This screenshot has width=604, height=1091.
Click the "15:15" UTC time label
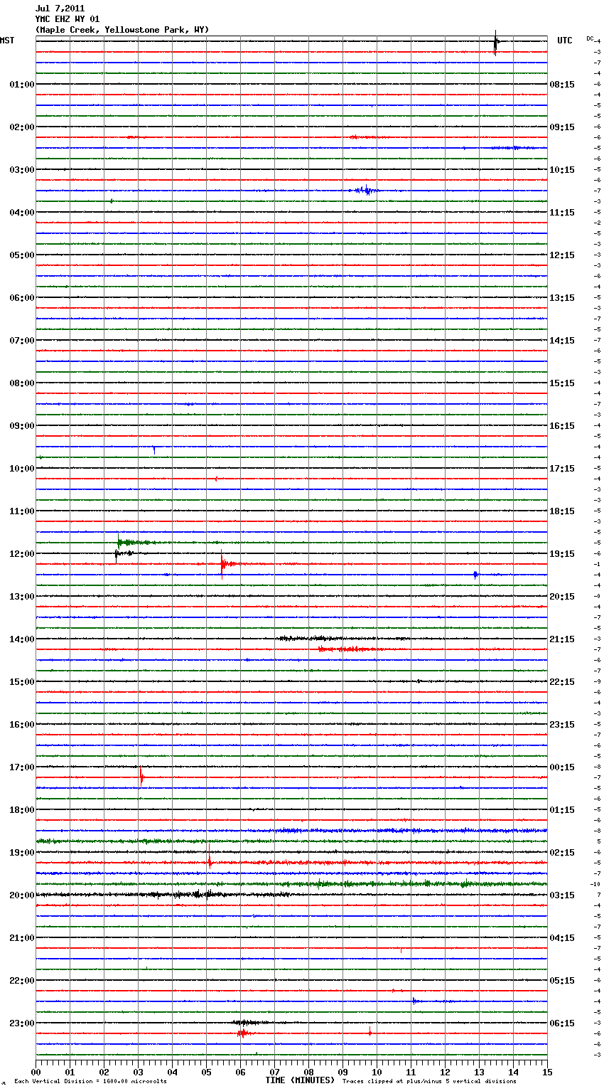click(x=562, y=383)
